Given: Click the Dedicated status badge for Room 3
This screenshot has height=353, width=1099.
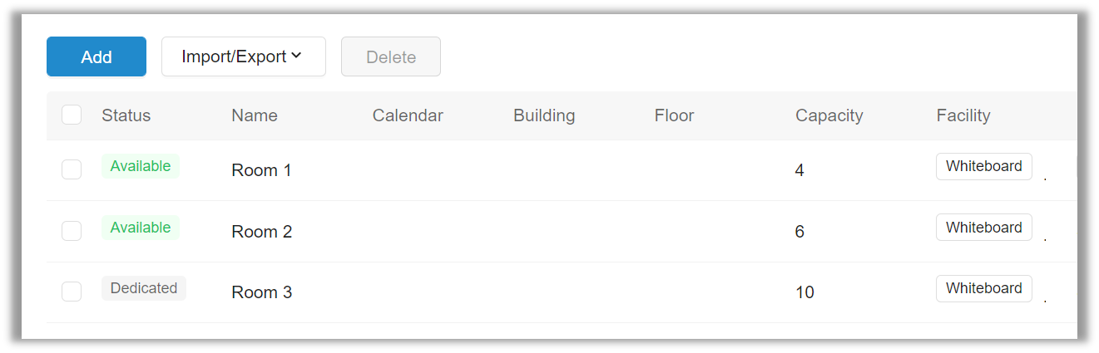Looking at the screenshot, I should [x=144, y=288].
